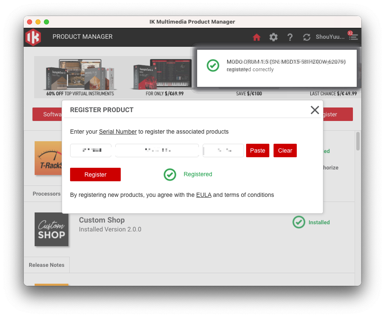Paste the serial number from clipboard
385x317 pixels.
[x=258, y=150]
